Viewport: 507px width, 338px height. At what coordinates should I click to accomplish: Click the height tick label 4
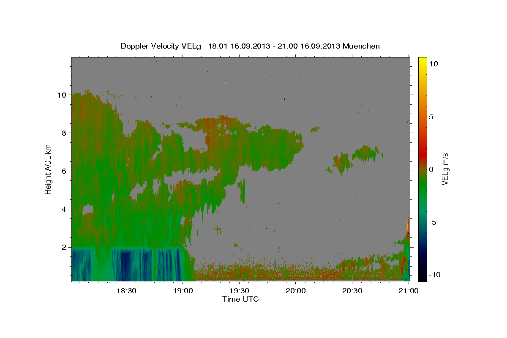point(64,209)
